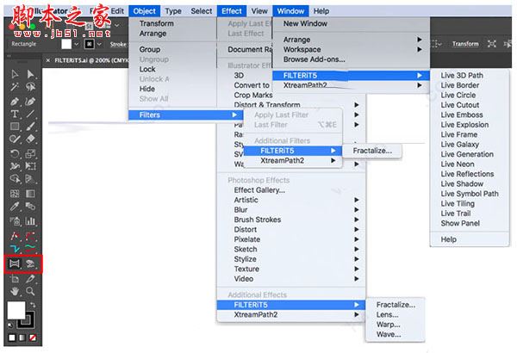This screenshot has width=517, height=353.
Task: Choose Live Neon from FILTERiT5 submenu
Action: pos(470,164)
